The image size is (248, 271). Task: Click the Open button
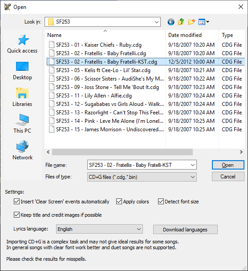click(228, 165)
